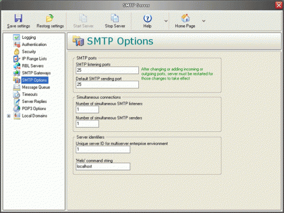Click the Timeouts clock icon
This screenshot has width=284, height=213.
pyautogui.click(x=17, y=94)
